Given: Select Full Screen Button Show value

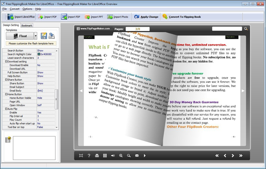Looking at the screenshot, I should [x=46, y=72].
